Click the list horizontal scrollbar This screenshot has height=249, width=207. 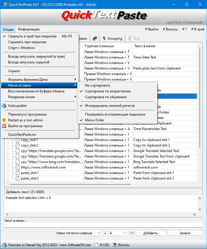[x=70, y=184]
